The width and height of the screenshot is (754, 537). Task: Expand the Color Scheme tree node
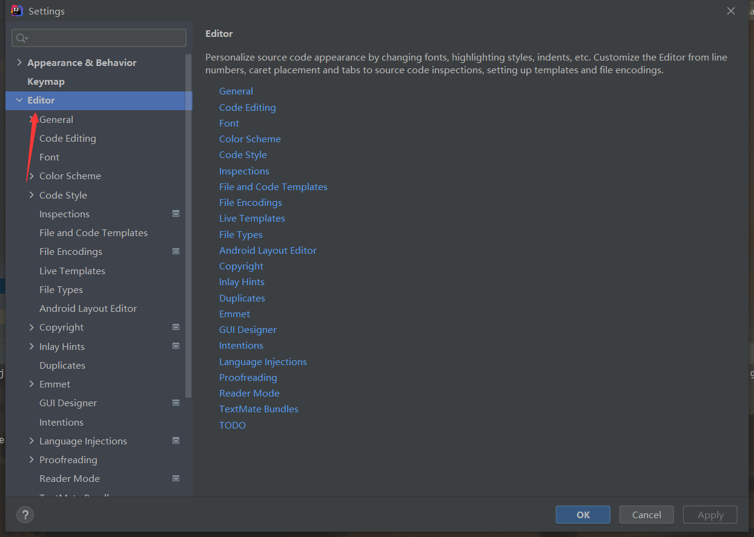pos(31,176)
